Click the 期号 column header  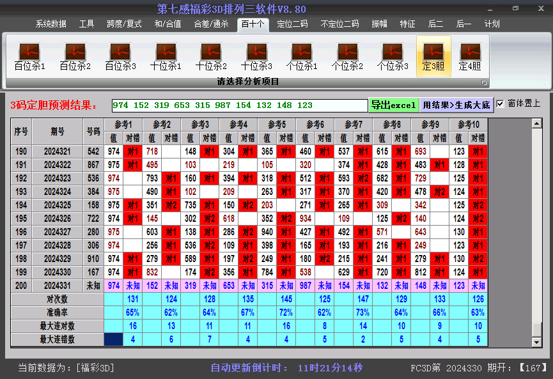[58, 132]
